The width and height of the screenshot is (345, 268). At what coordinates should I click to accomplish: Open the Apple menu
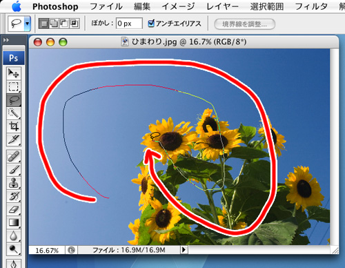[x=16, y=6]
